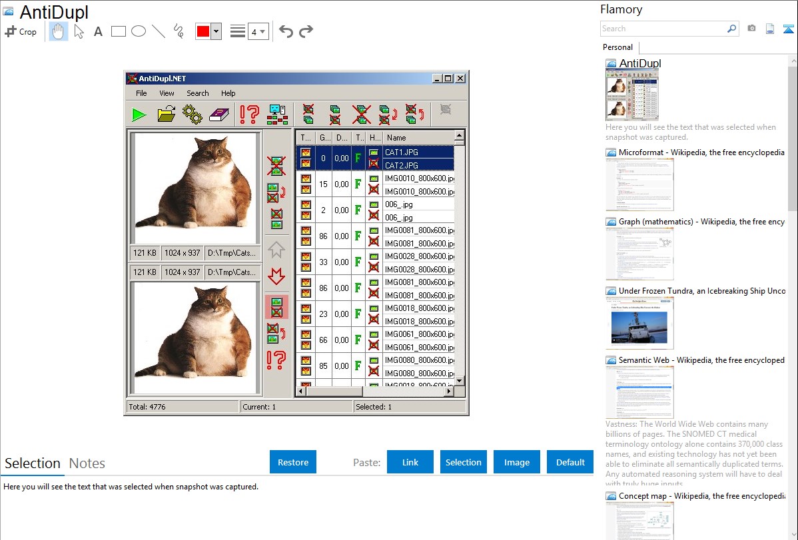Open the Personal tab
Image resolution: width=798 pixels, height=540 pixels.
click(618, 47)
